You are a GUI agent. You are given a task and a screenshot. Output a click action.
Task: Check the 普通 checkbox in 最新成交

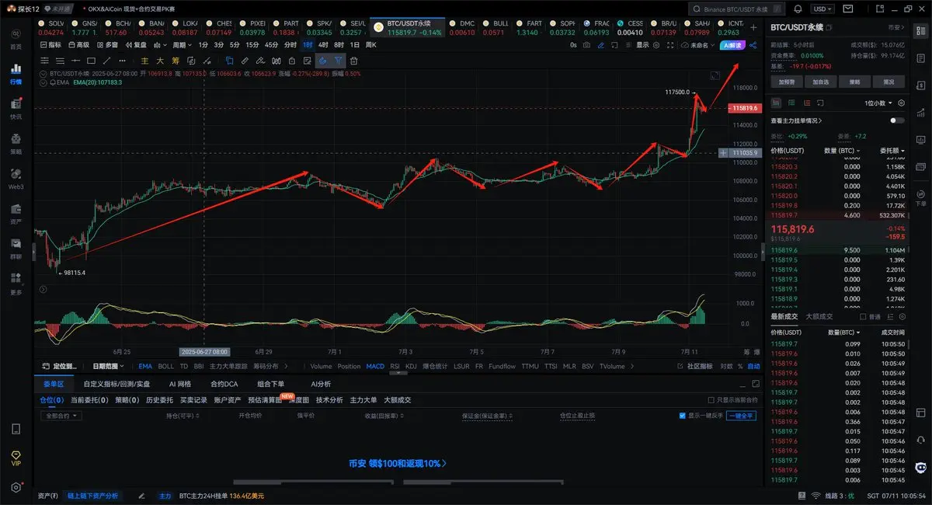coord(864,317)
